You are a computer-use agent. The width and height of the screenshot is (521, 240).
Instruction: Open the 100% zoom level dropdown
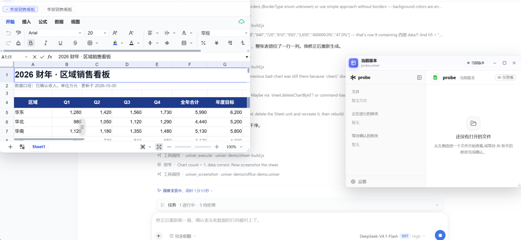tap(233, 147)
